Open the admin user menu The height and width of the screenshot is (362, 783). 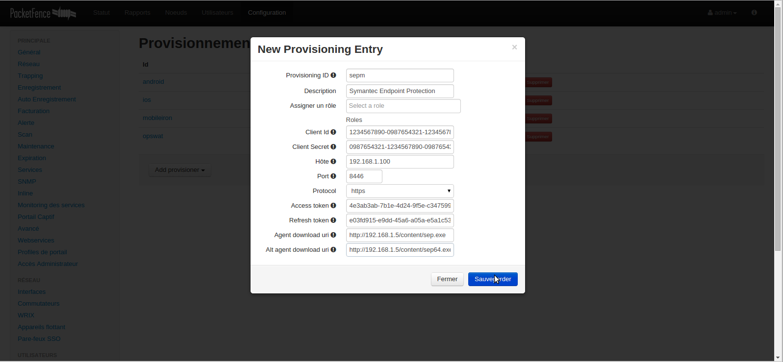tap(722, 13)
